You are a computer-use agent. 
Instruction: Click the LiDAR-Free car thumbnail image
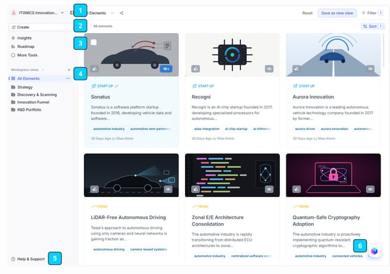coord(132,175)
